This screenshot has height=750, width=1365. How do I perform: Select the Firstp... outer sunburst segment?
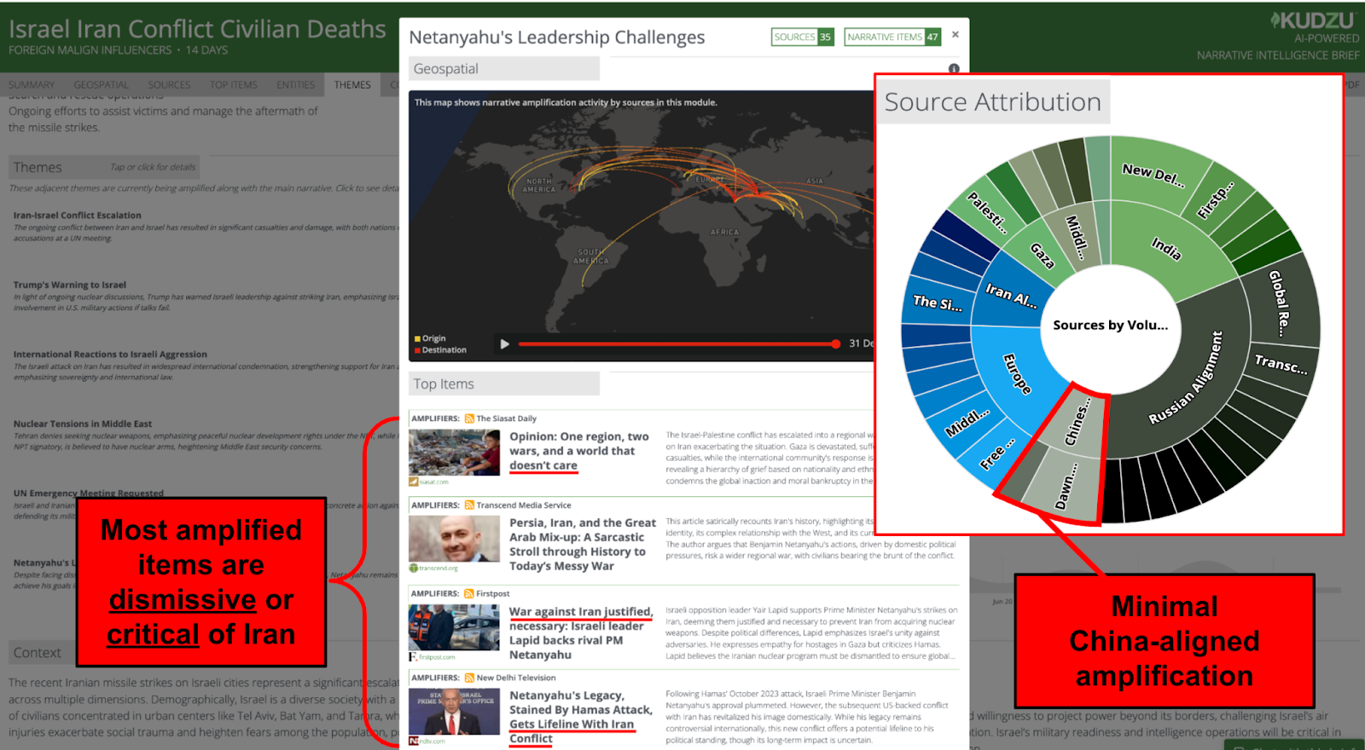[x=1215, y=200]
